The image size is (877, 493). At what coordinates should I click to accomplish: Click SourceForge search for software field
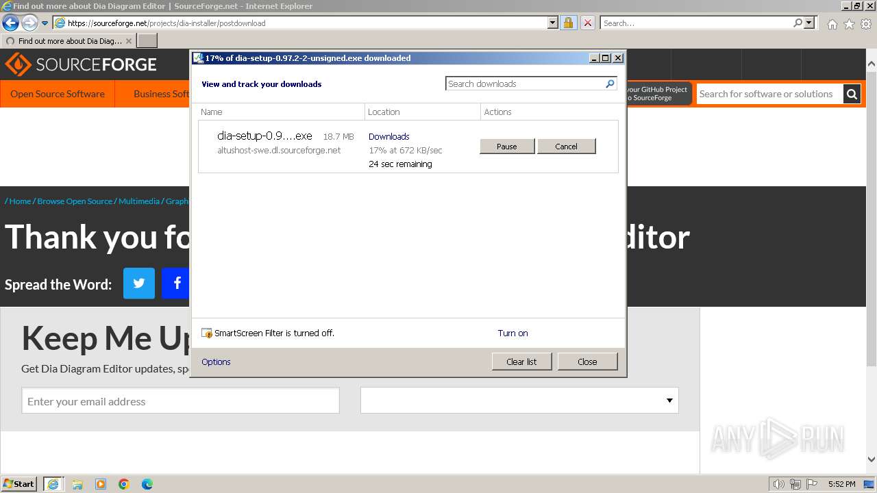[769, 94]
